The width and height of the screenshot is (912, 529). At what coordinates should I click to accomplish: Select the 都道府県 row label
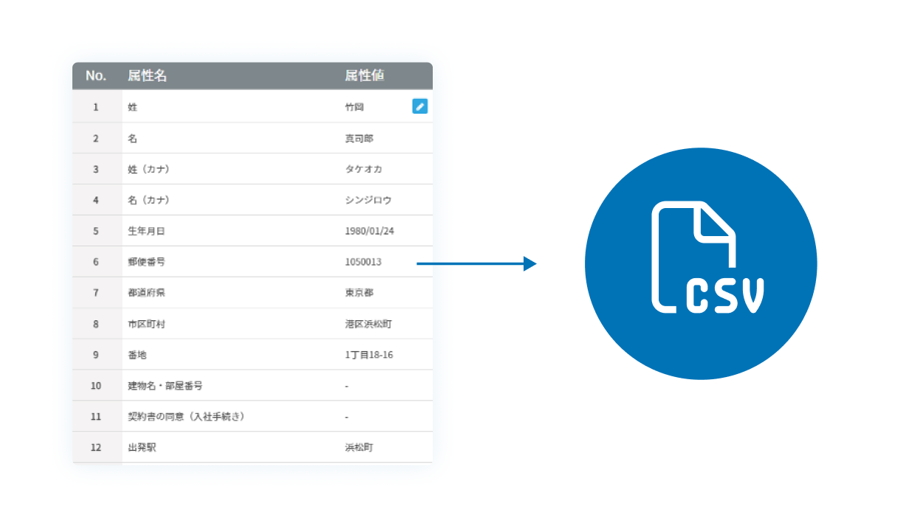[146, 293]
